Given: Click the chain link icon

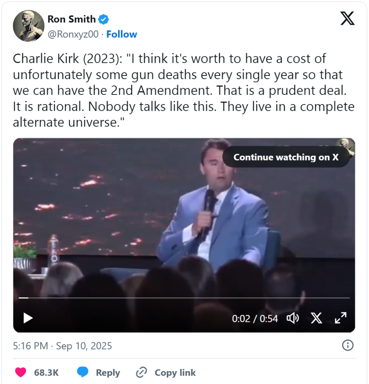Looking at the screenshot, I should click(142, 372).
